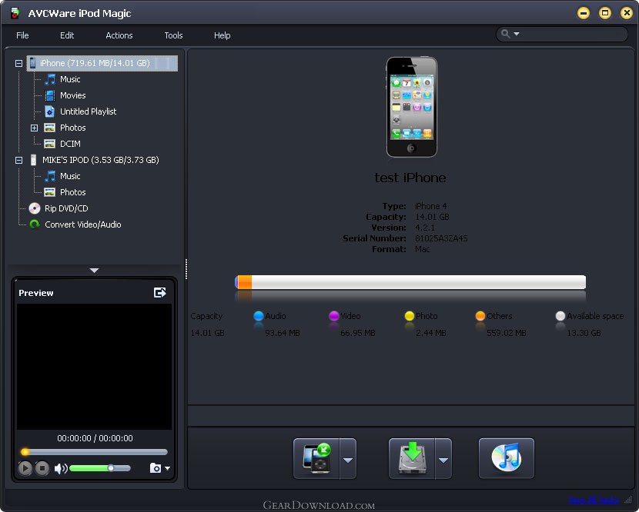Viewport: 639px width, 512px height.
Task: Open the Edit menu
Action: click(67, 35)
